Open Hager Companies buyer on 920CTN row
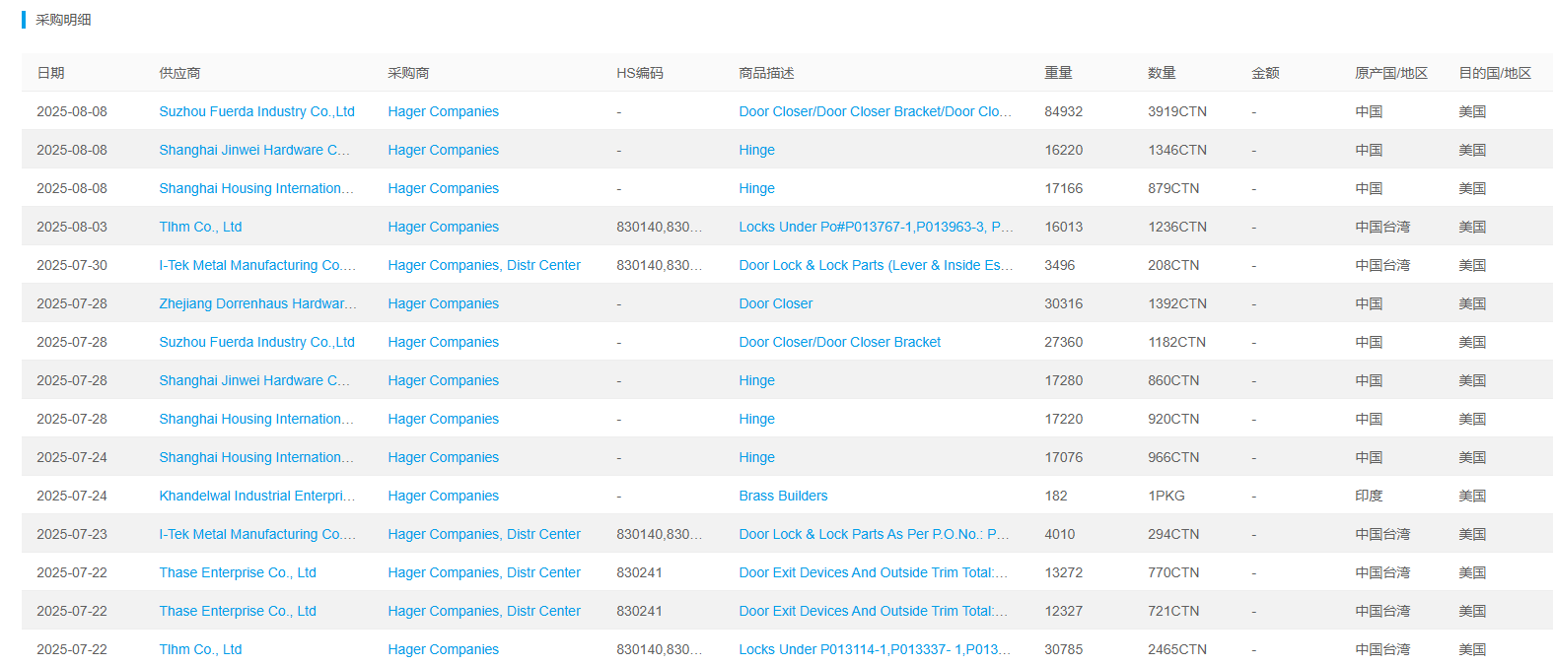 pyautogui.click(x=443, y=419)
